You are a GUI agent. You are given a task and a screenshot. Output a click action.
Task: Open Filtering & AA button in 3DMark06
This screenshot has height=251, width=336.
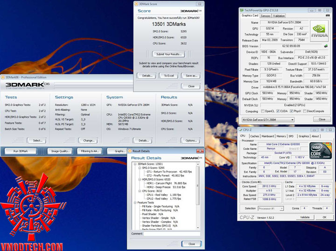click(x=90, y=151)
